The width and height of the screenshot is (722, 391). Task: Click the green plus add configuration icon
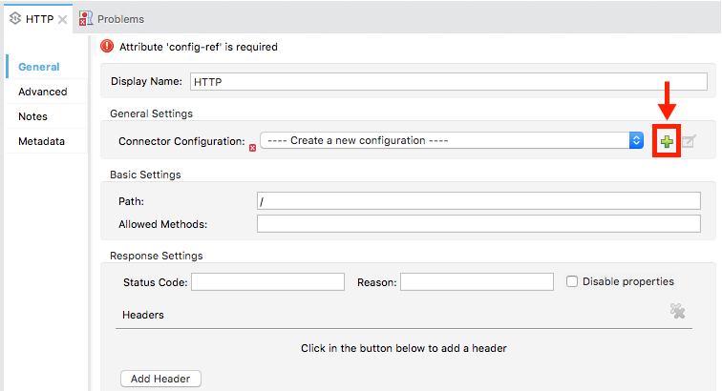coord(667,141)
